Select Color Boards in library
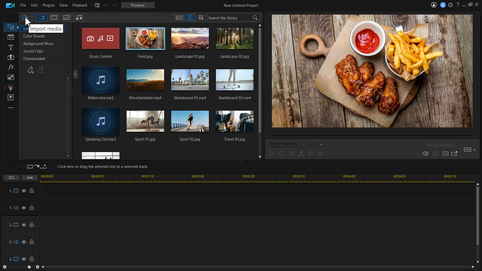 click(x=34, y=36)
